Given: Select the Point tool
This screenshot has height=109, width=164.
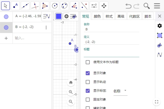Looking at the screenshot, I should coord(15,6).
